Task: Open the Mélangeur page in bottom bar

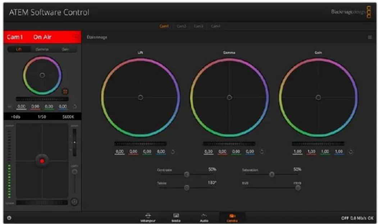Action: click(148, 218)
